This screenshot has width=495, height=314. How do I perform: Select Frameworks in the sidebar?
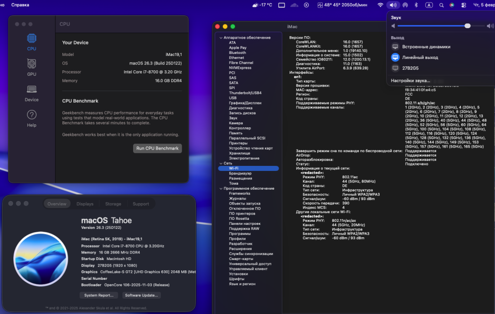(240, 194)
